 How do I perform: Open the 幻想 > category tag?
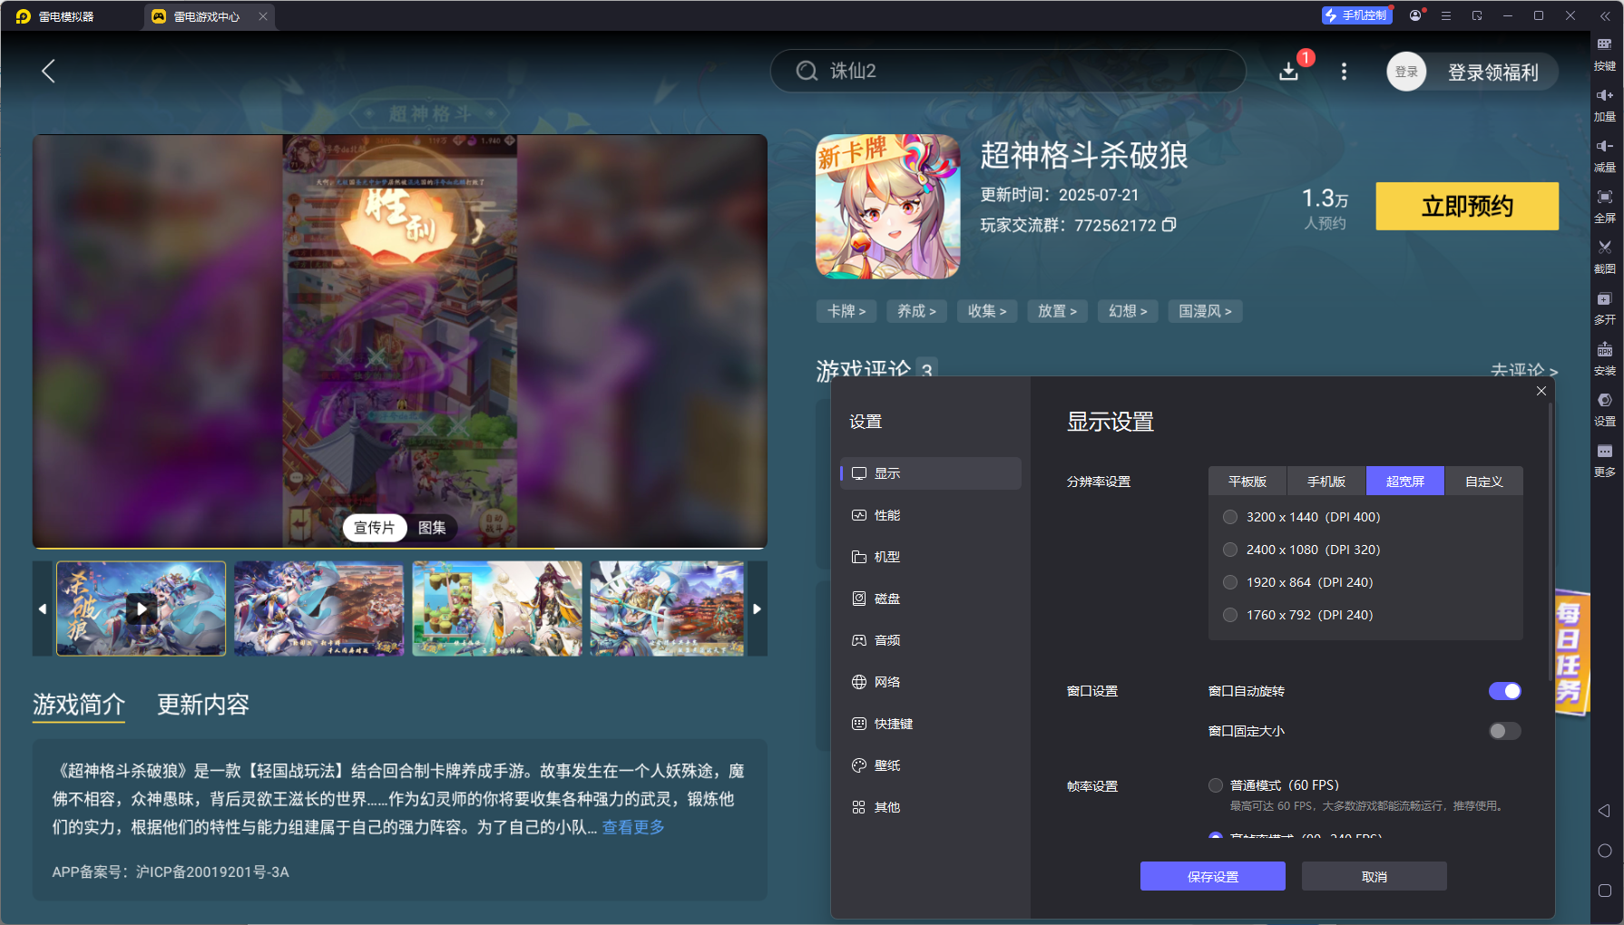(1128, 311)
